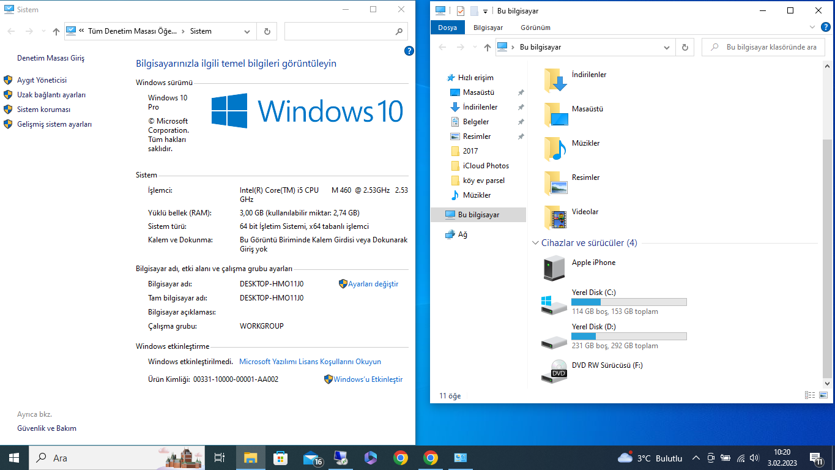
Task: Go up one level in Explorer
Action: tap(487, 47)
